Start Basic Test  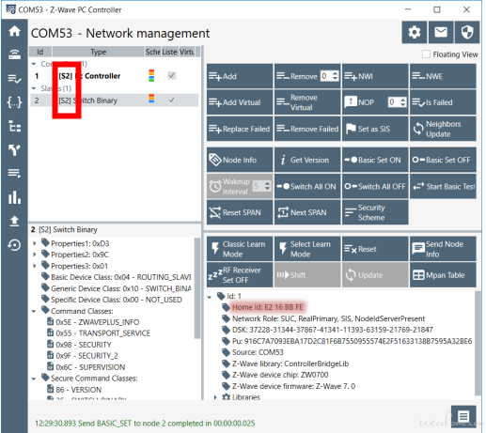point(443,186)
